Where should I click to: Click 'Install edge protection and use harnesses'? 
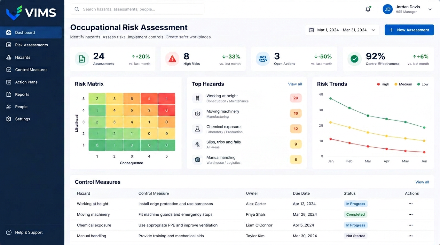pos(176,204)
